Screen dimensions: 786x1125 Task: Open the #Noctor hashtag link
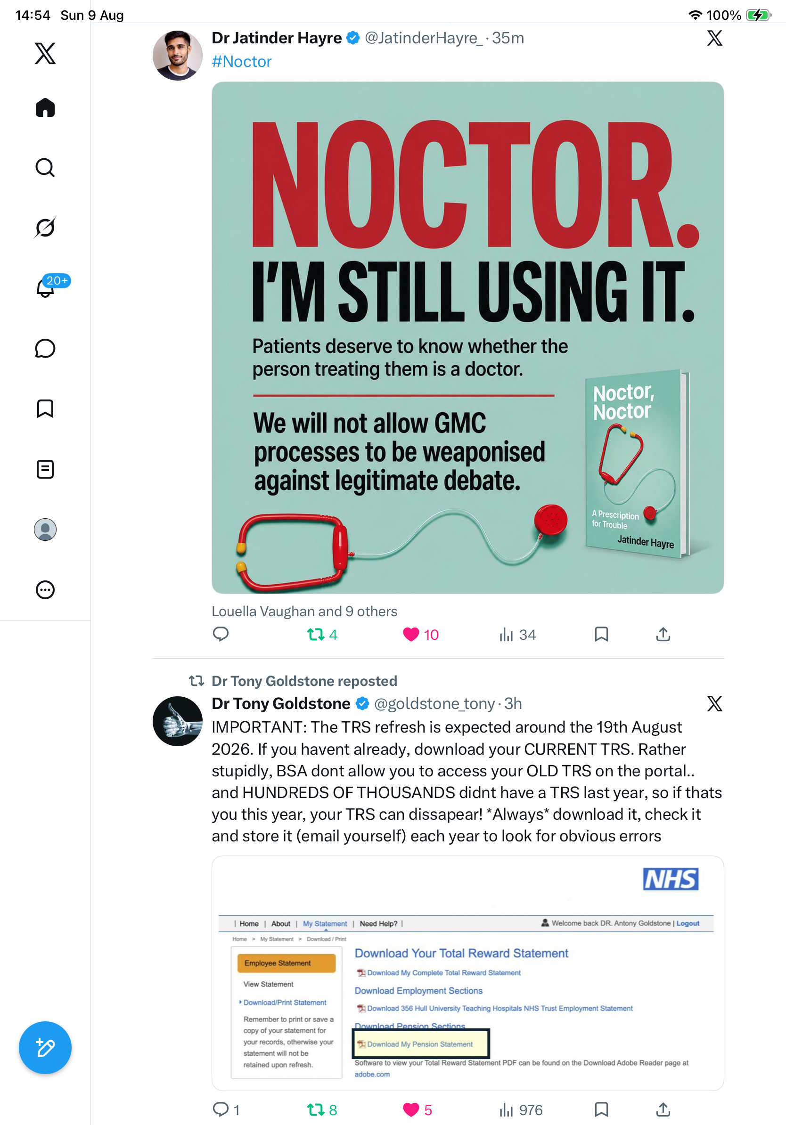(x=242, y=62)
